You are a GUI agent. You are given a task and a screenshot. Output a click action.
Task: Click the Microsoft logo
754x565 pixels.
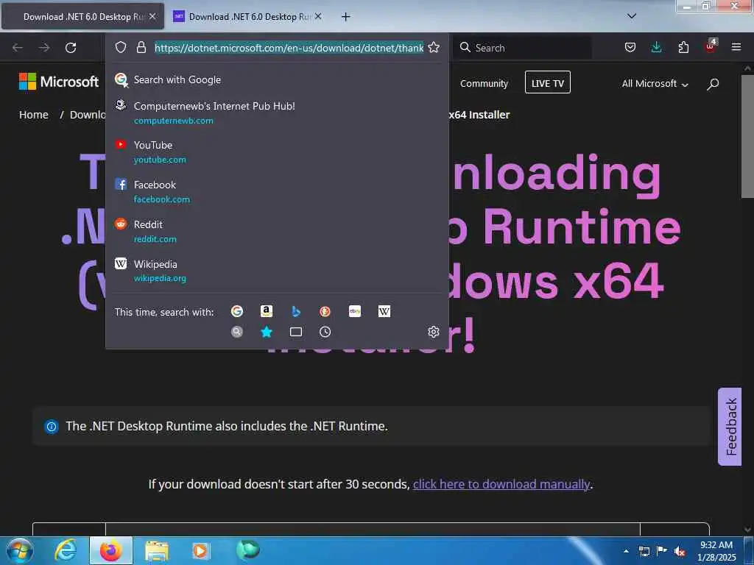pos(59,82)
